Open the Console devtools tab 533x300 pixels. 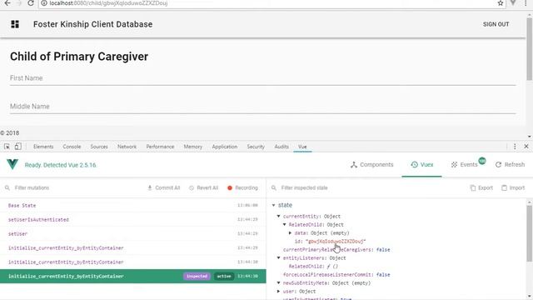(x=72, y=147)
